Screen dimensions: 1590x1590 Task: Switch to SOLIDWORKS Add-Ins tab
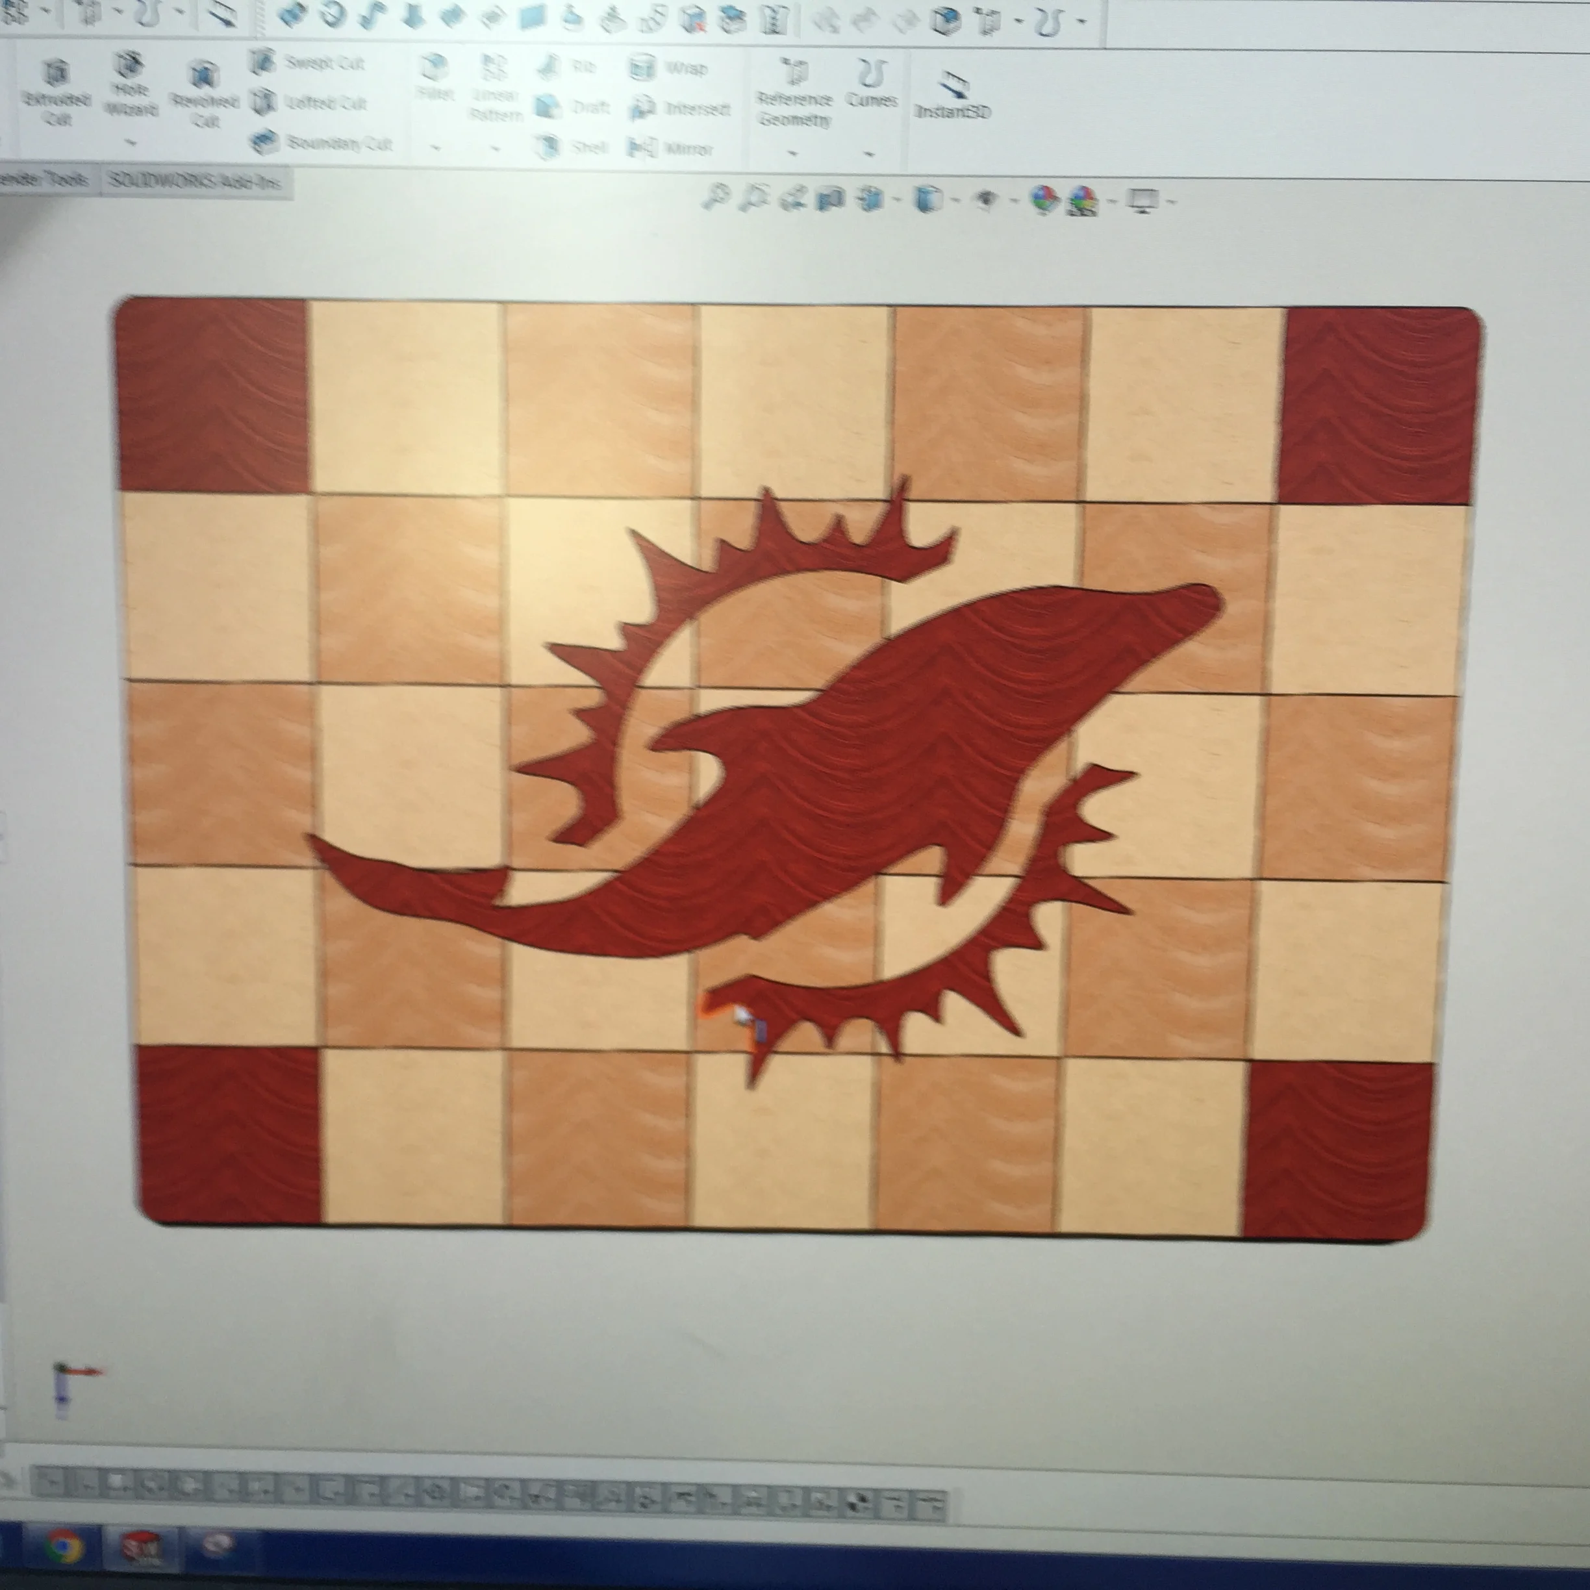click(x=194, y=180)
